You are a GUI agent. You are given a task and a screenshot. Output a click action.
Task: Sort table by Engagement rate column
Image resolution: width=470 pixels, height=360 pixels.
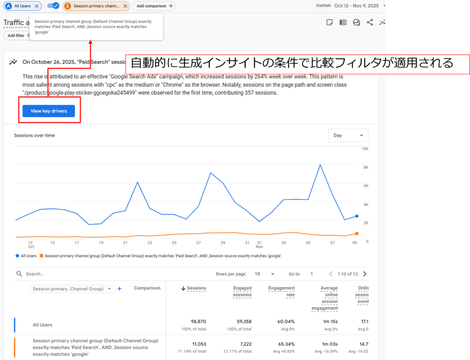(281, 291)
